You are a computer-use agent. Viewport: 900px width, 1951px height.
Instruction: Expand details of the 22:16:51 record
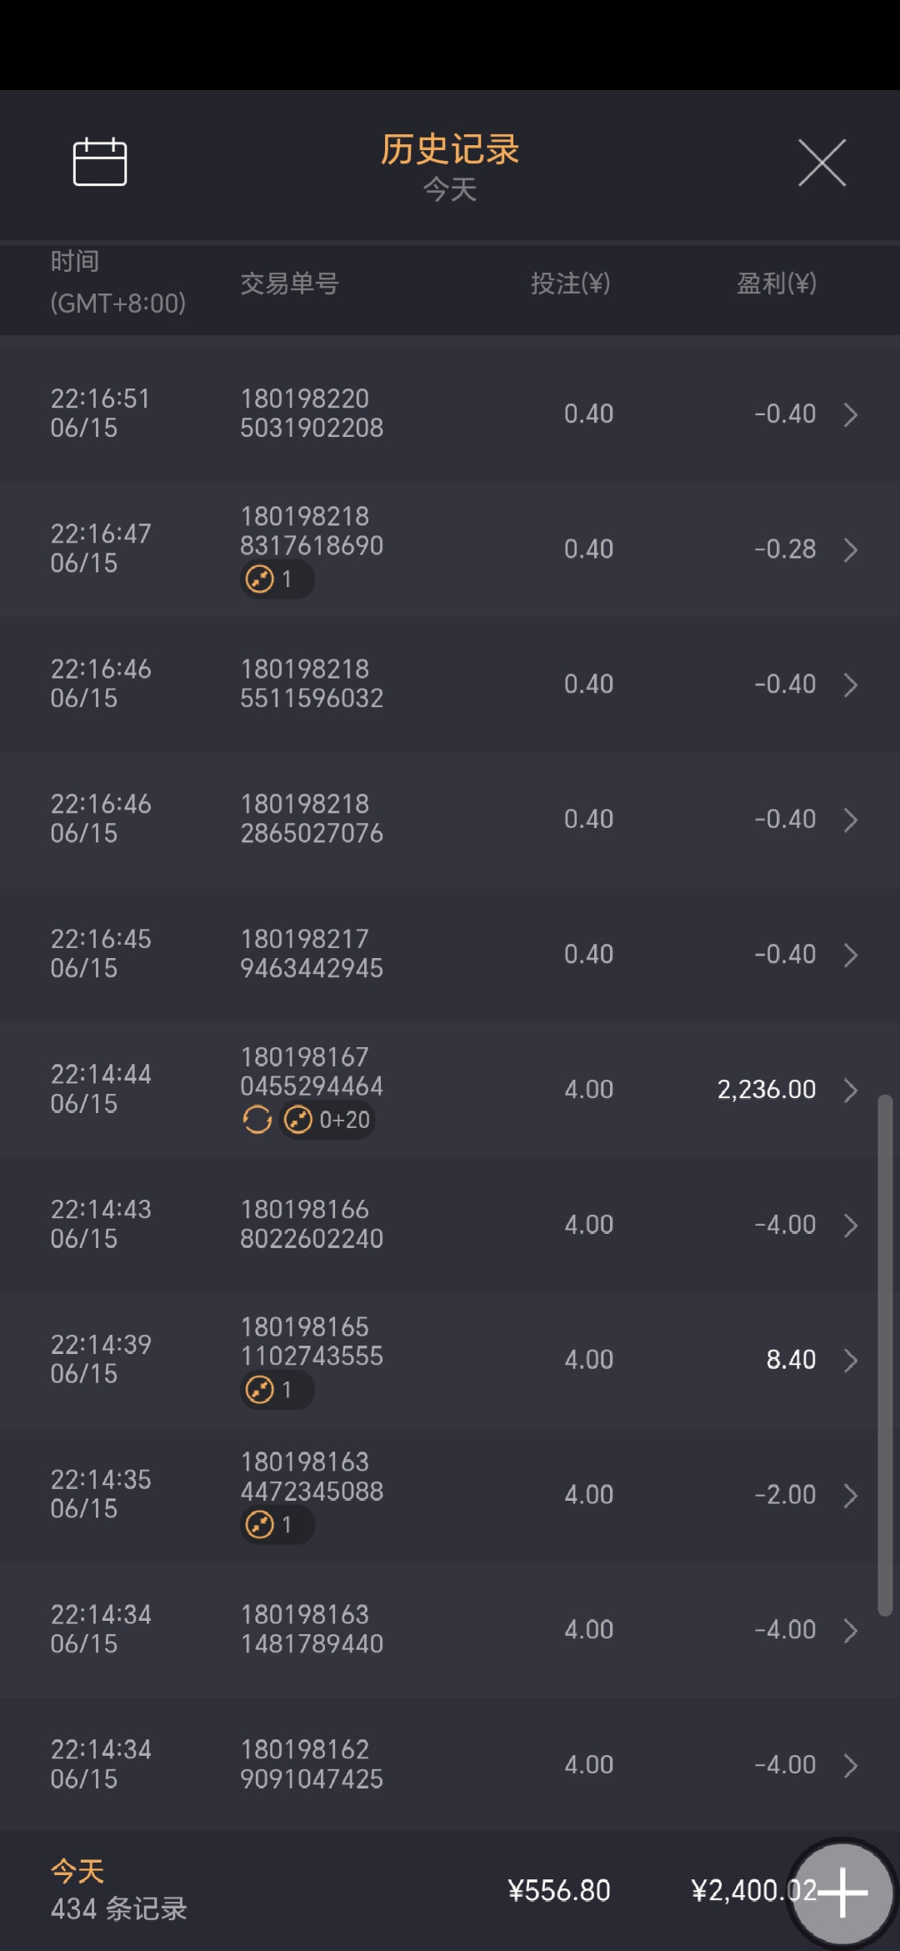click(850, 414)
